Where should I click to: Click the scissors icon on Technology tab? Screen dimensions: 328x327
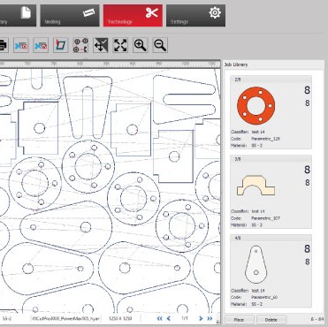[x=152, y=12]
